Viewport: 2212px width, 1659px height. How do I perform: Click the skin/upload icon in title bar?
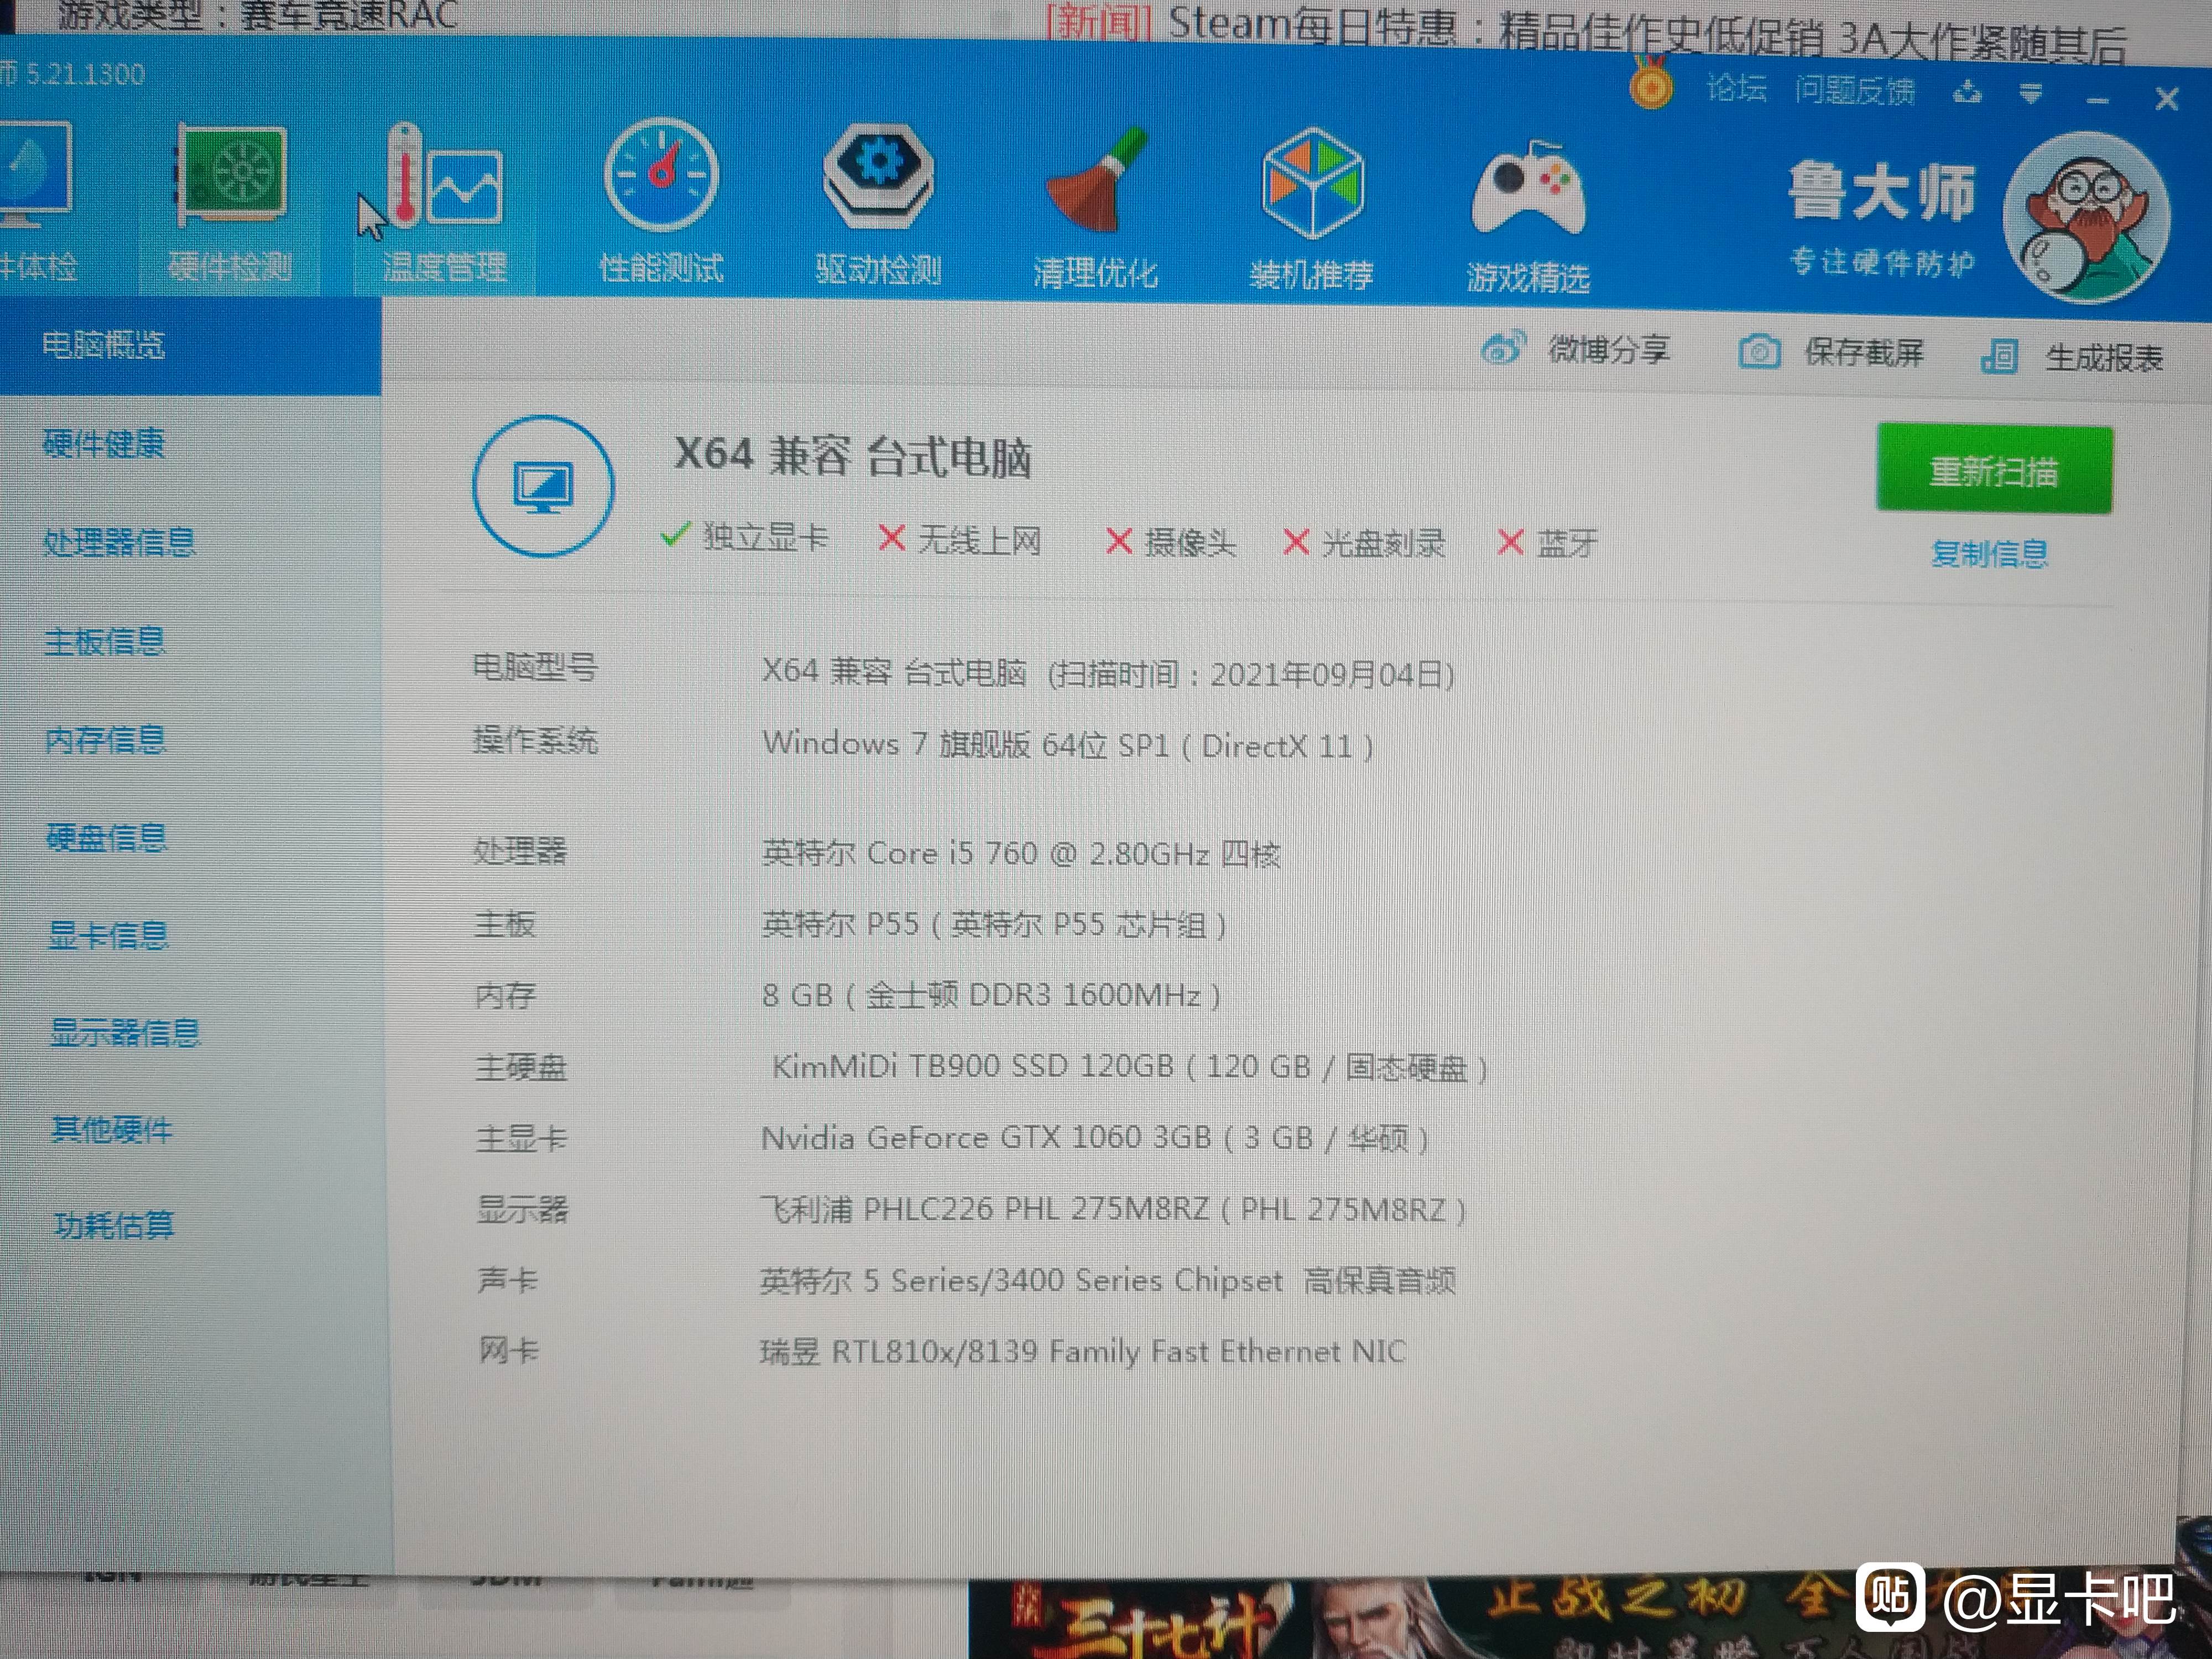click(x=1967, y=94)
